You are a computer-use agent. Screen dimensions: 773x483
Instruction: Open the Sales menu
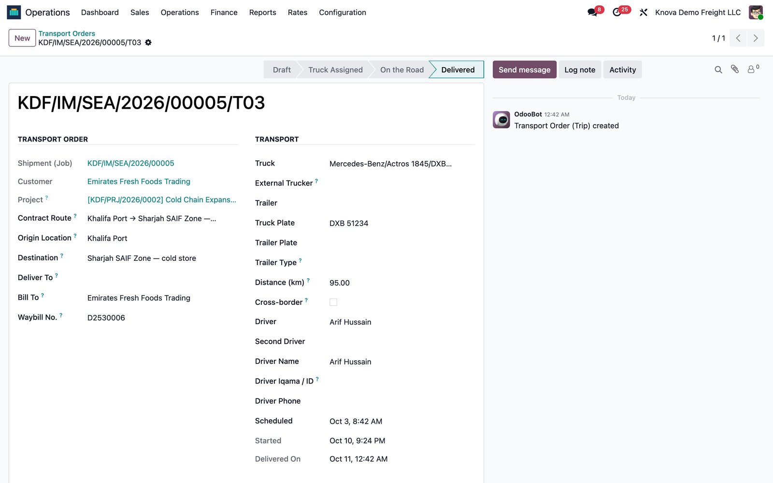tap(140, 13)
